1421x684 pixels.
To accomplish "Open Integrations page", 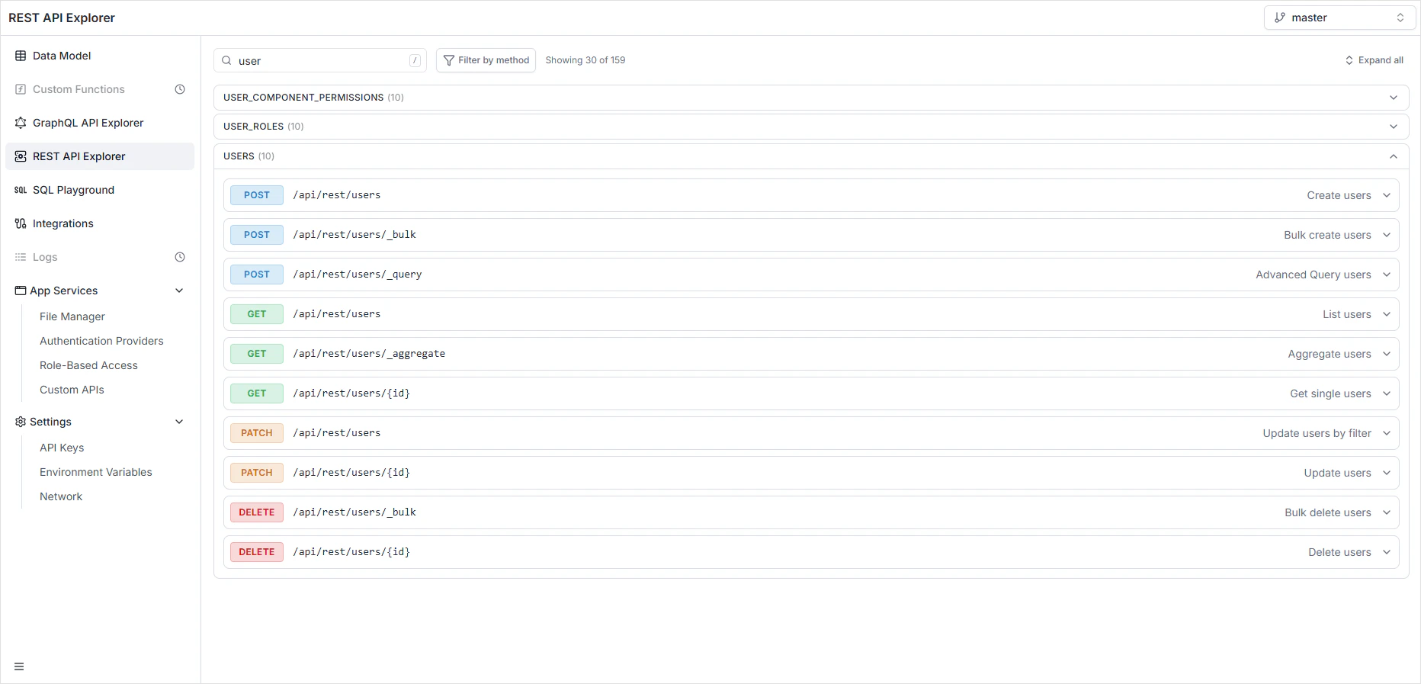I will (x=100, y=223).
